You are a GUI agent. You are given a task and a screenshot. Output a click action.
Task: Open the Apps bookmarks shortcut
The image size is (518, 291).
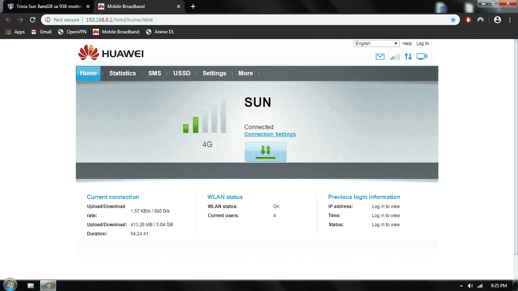point(15,32)
